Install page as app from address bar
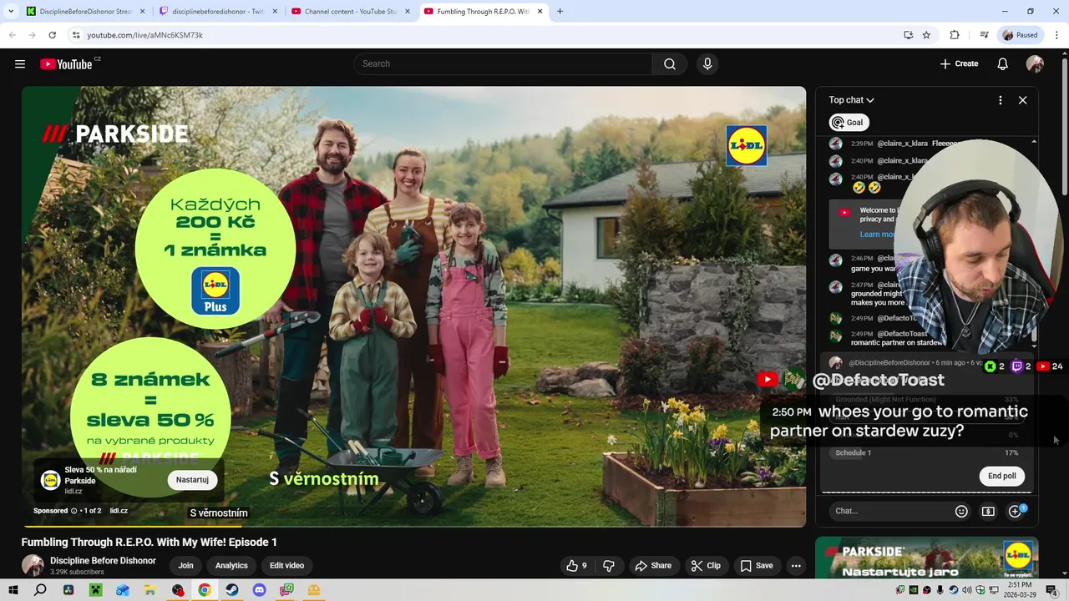This screenshot has height=601, width=1069. click(908, 35)
